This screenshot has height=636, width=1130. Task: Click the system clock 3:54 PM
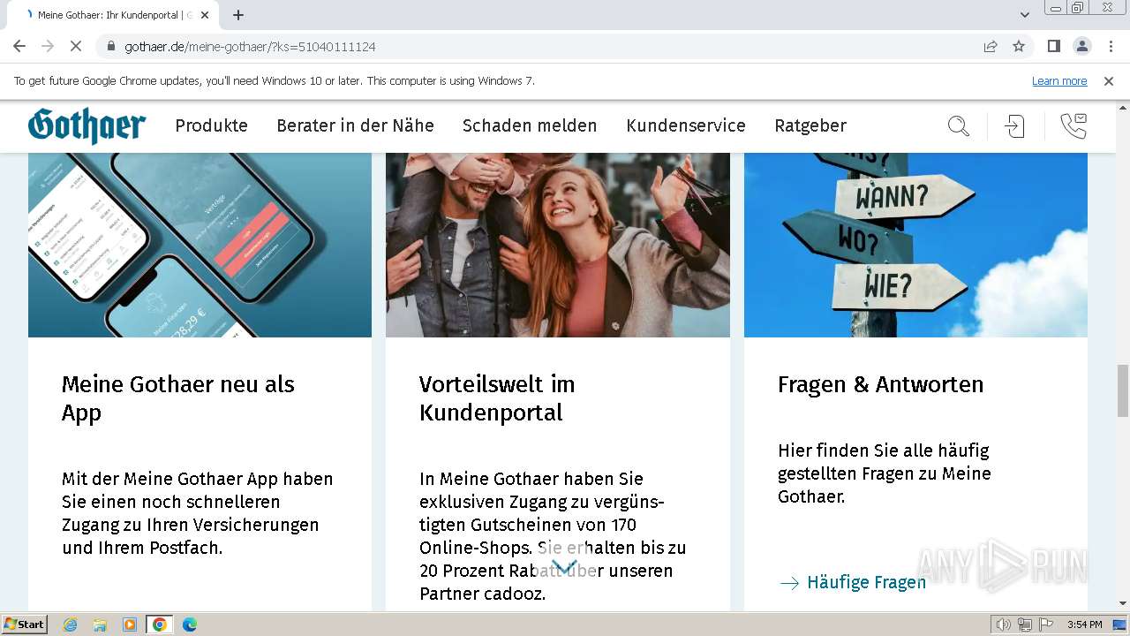pyautogui.click(x=1084, y=625)
